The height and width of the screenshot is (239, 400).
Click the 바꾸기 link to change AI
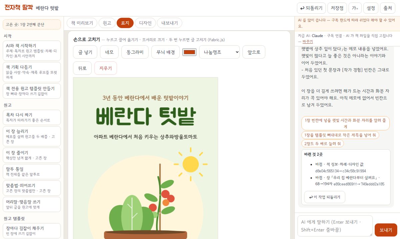click(x=307, y=42)
